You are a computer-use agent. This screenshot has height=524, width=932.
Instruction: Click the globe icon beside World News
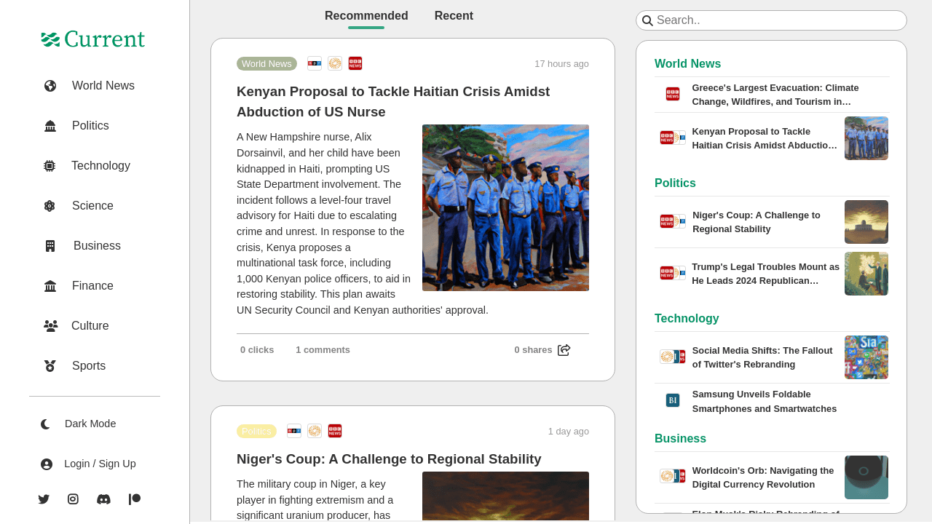tap(50, 86)
